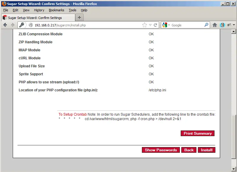Open the Help menu
This screenshot has height=172, width=237.
(x=84, y=10)
